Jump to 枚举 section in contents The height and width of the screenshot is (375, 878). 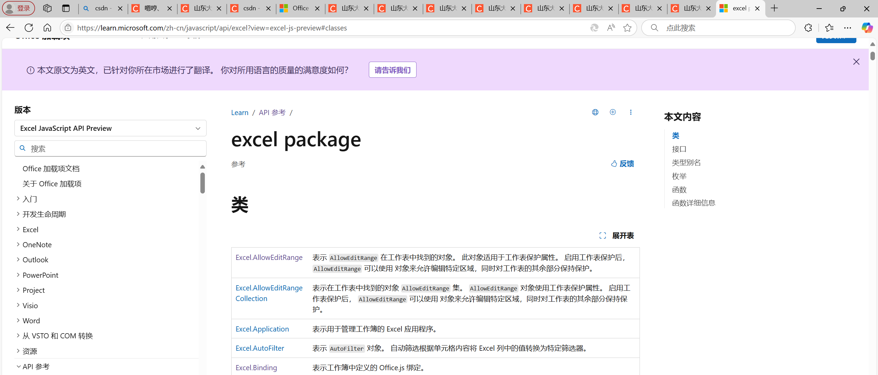click(679, 176)
